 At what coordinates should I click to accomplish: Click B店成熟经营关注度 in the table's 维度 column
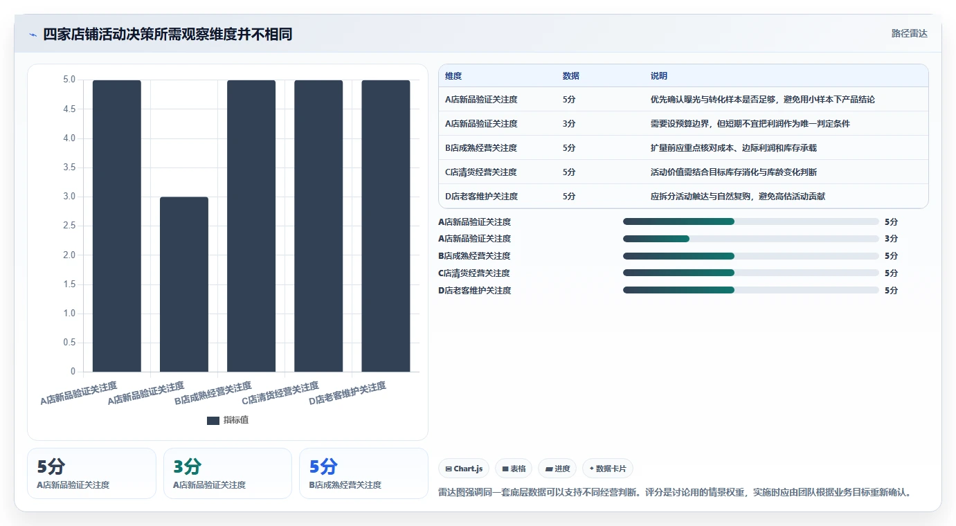coord(481,148)
